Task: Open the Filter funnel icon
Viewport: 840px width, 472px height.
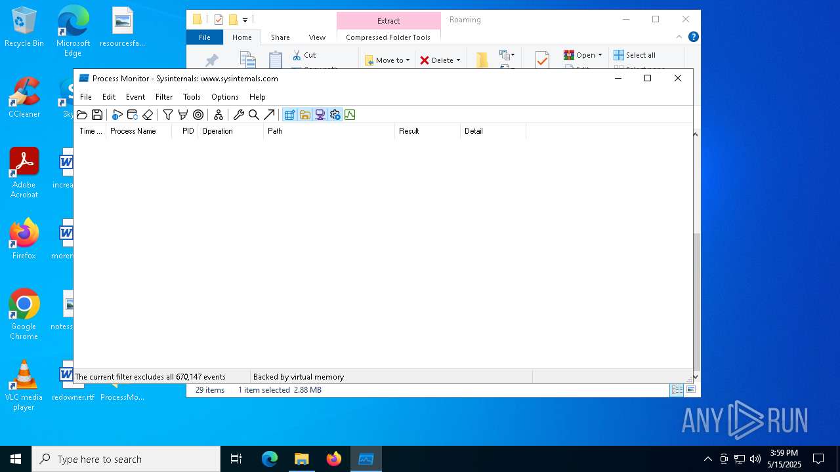Action: 168,115
